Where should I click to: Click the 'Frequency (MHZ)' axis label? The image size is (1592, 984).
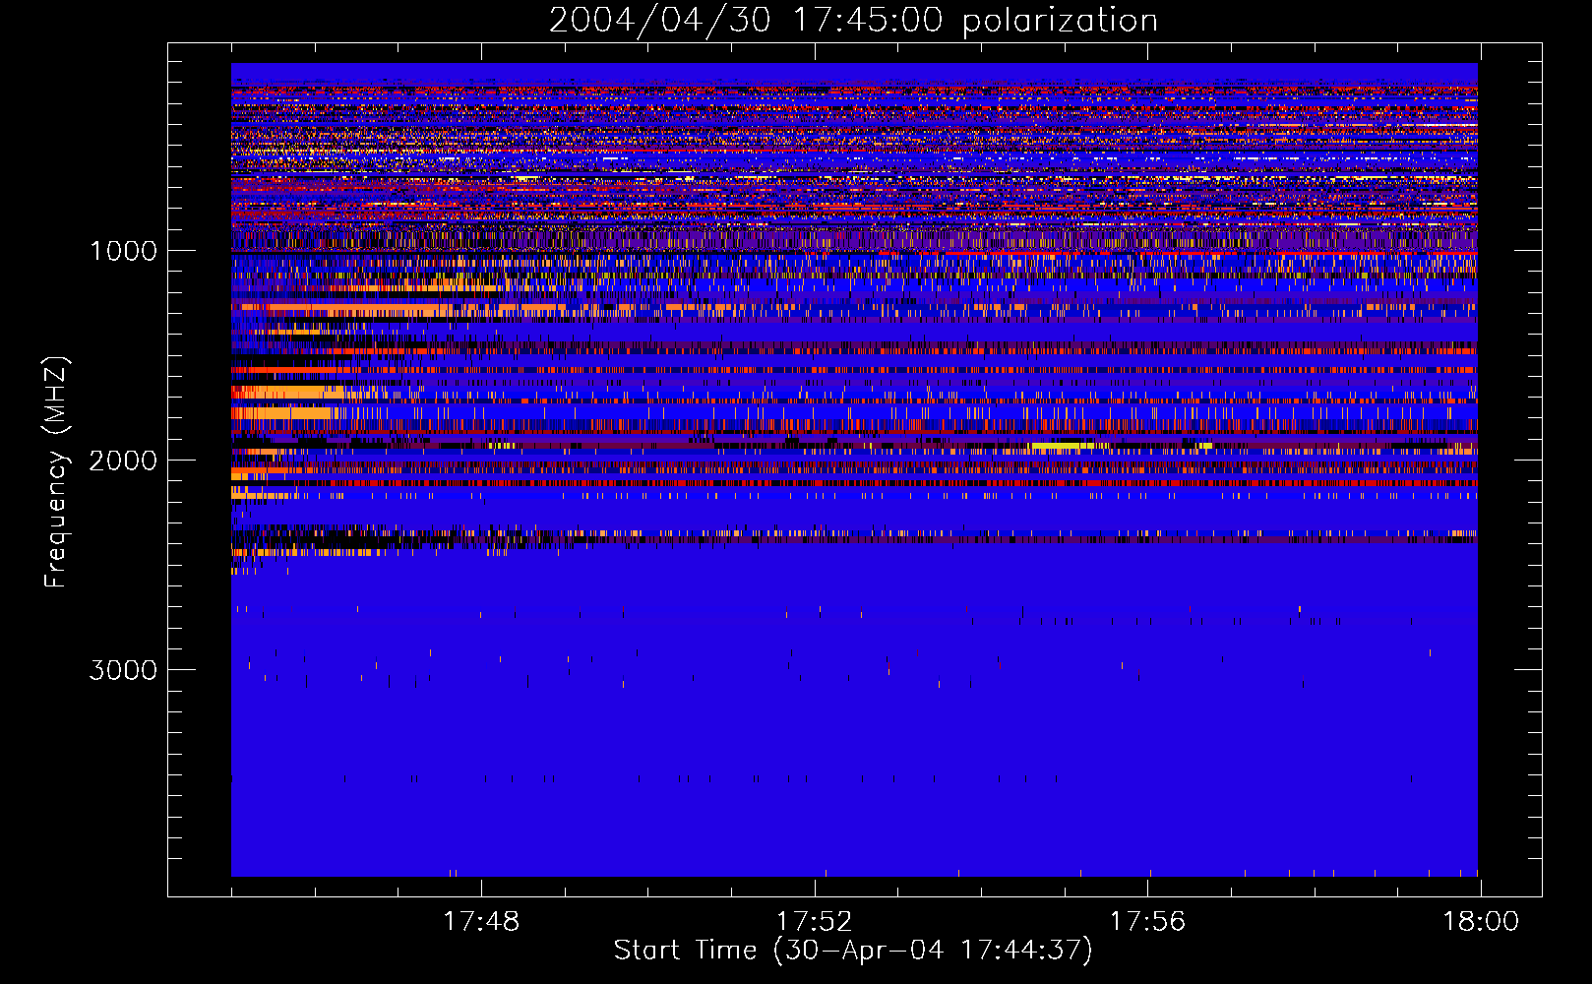(56, 472)
